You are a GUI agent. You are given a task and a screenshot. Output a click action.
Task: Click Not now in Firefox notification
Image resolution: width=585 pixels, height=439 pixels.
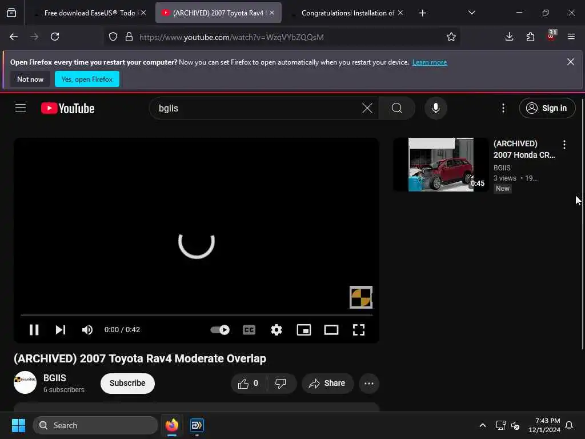click(30, 79)
